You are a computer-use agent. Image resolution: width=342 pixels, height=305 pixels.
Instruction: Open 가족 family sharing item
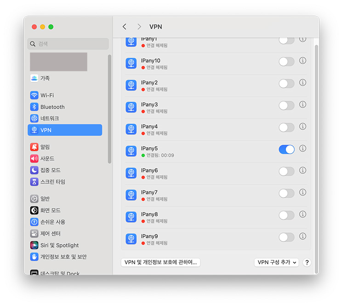(x=45, y=78)
